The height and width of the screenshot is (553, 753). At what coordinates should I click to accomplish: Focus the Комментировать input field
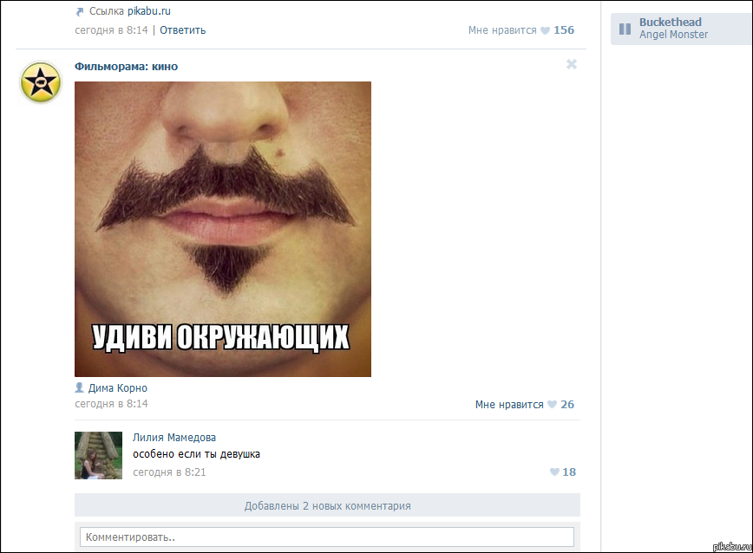coord(327,537)
